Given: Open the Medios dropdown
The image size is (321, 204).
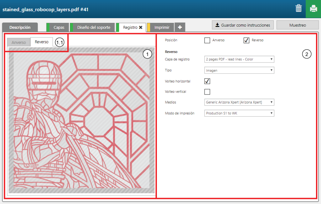Looking at the screenshot, I should pyautogui.click(x=239, y=102).
